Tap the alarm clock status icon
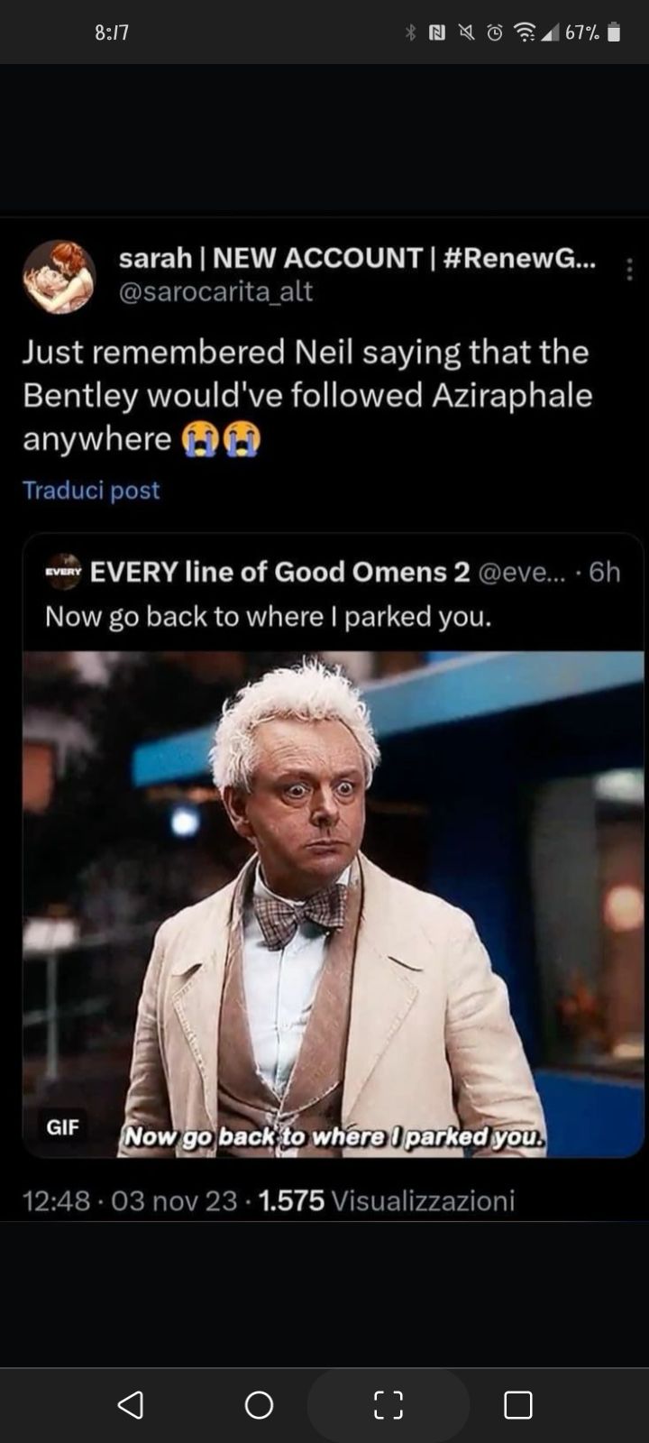 (495, 32)
